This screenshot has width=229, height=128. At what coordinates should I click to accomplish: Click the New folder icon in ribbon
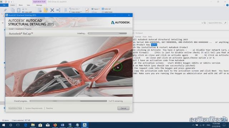pyautogui.click(x=66, y=10)
